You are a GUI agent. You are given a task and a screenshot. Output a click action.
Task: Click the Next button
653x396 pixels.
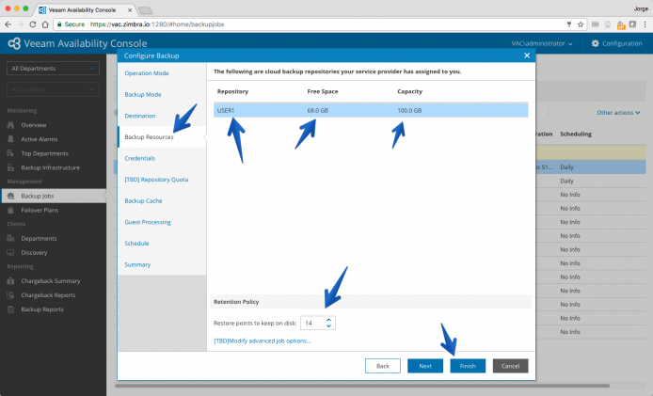pos(425,366)
